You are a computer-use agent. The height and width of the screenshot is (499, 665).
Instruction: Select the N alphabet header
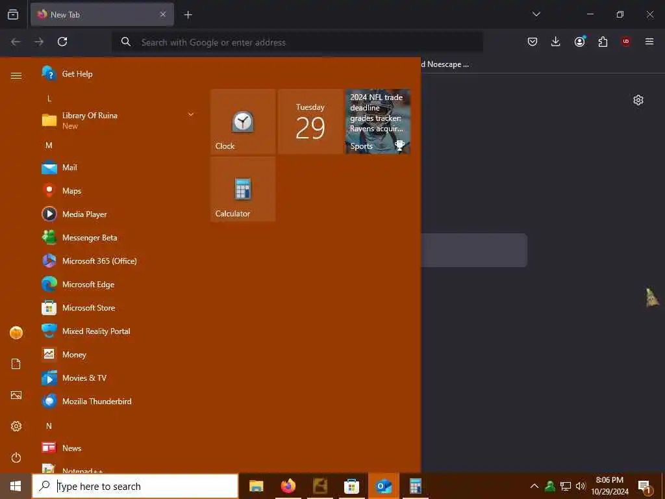[49, 426]
